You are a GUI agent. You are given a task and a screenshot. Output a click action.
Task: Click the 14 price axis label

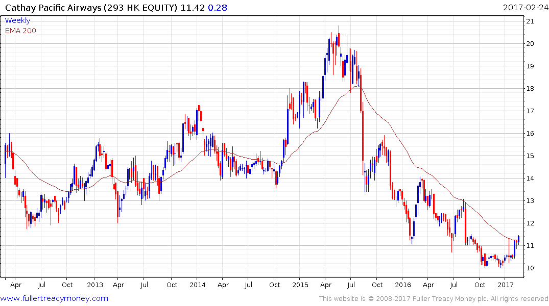pos(530,178)
